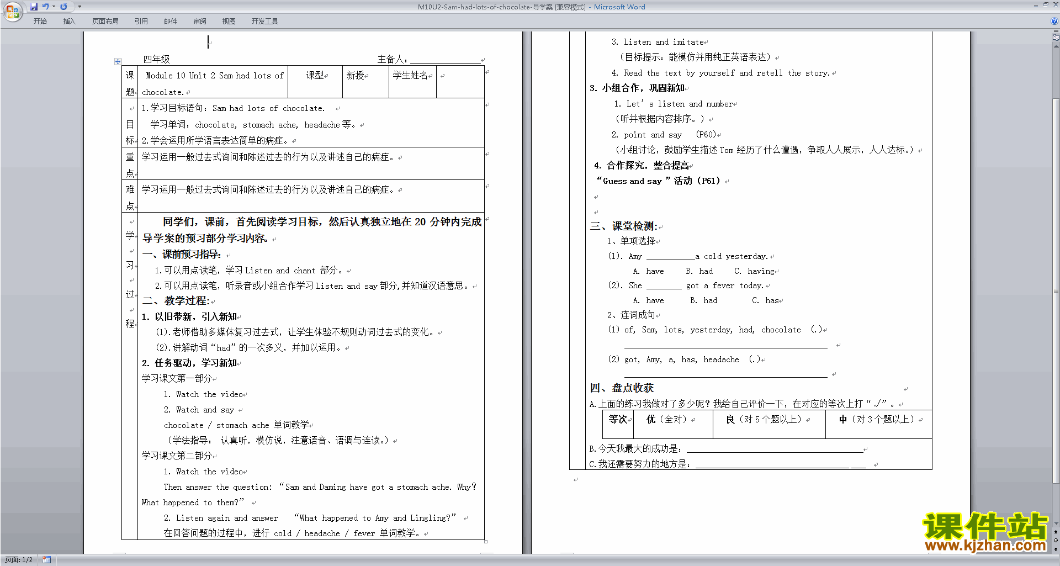Click the blue Help question mark icon

point(1054,22)
